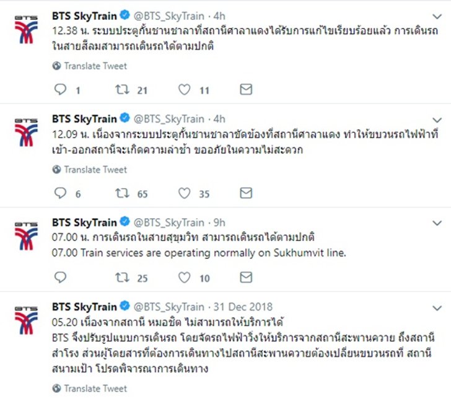
Task: Retweet the 12.38 tweet with 21 retweets
Action: tap(122, 90)
